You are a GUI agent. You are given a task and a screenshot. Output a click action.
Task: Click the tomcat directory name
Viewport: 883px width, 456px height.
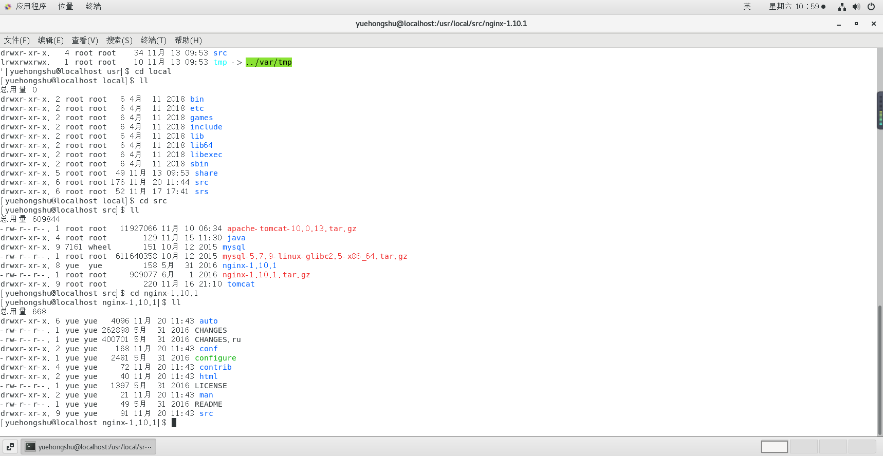click(x=241, y=284)
